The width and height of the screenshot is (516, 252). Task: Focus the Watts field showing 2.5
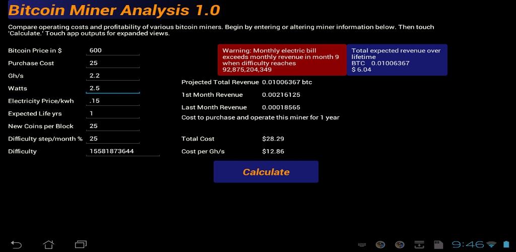click(x=113, y=89)
